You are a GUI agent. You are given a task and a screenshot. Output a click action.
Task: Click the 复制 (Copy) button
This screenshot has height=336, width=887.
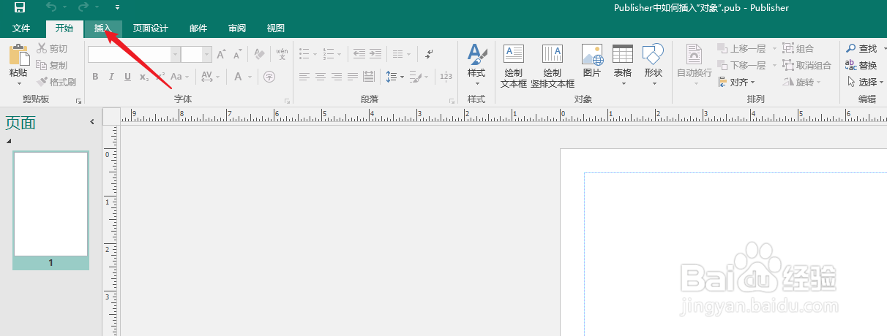pyautogui.click(x=52, y=65)
